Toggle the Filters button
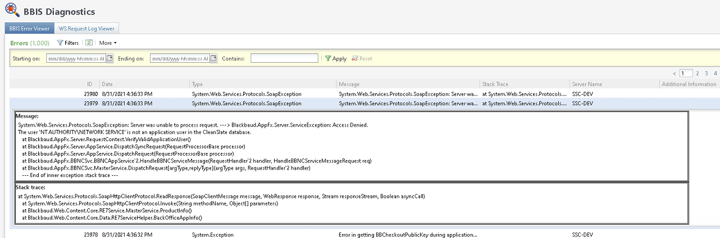Screen dimensions: 720x238 tap(69, 43)
